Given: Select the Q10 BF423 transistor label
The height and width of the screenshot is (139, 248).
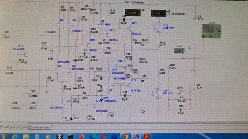Looking at the screenshot, I should [x=93, y=45].
